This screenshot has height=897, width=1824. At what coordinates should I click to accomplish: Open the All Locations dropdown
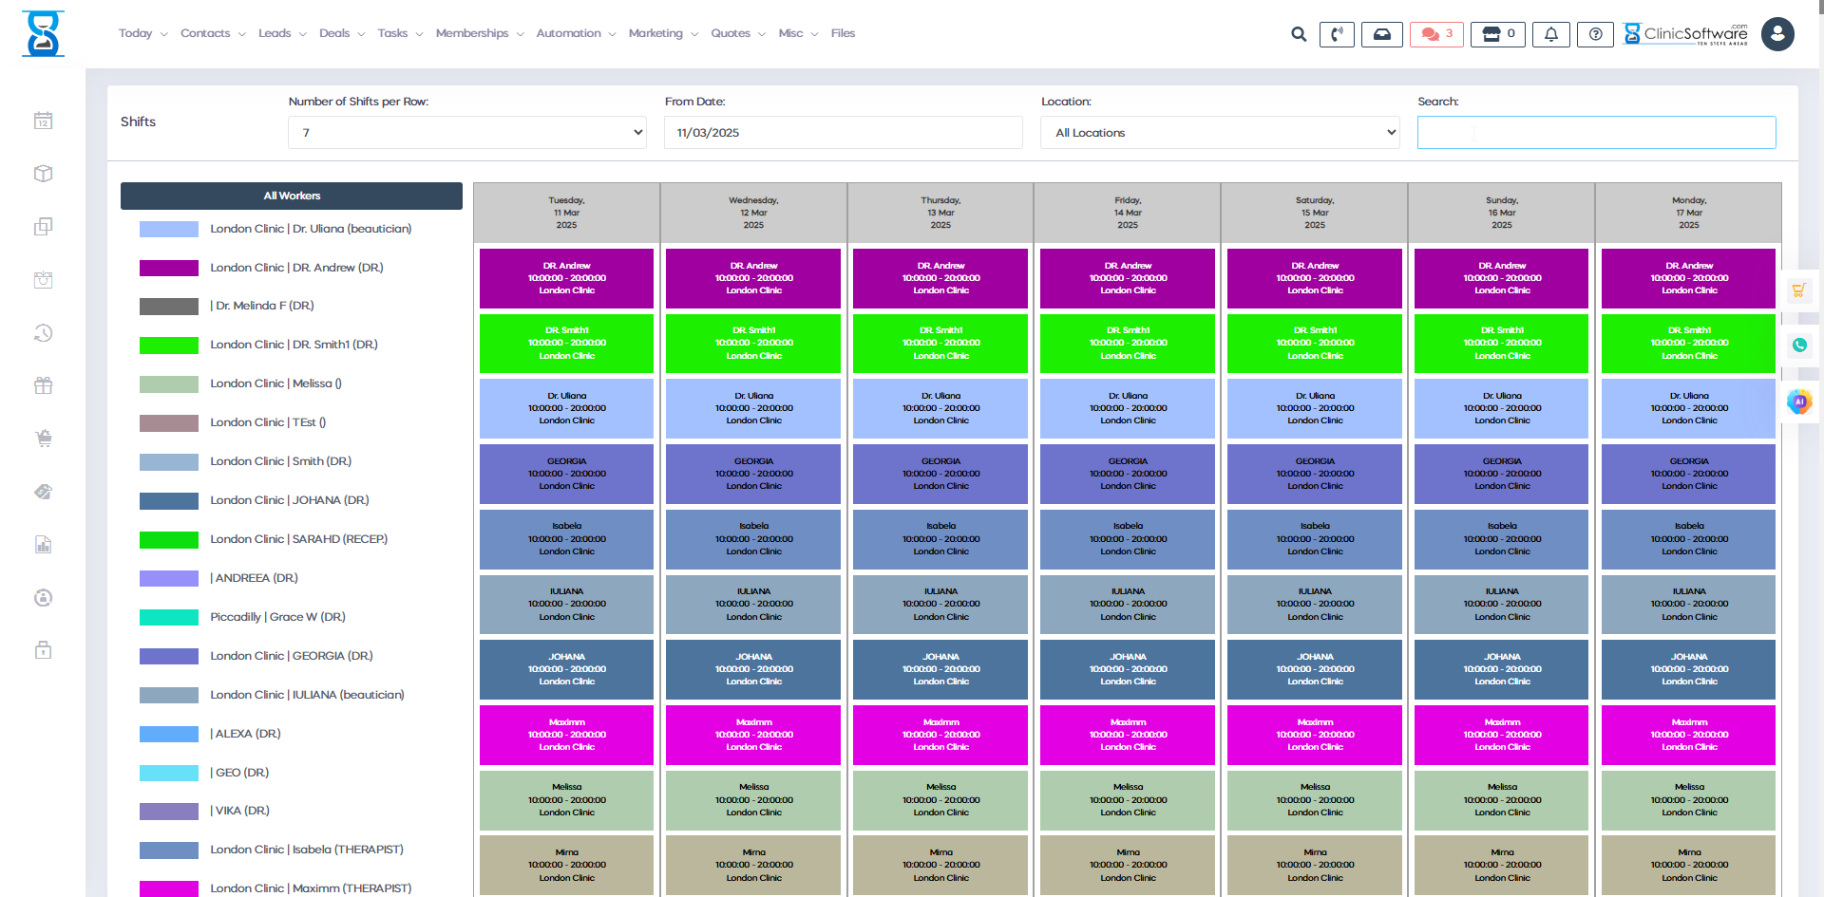[x=1220, y=133]
